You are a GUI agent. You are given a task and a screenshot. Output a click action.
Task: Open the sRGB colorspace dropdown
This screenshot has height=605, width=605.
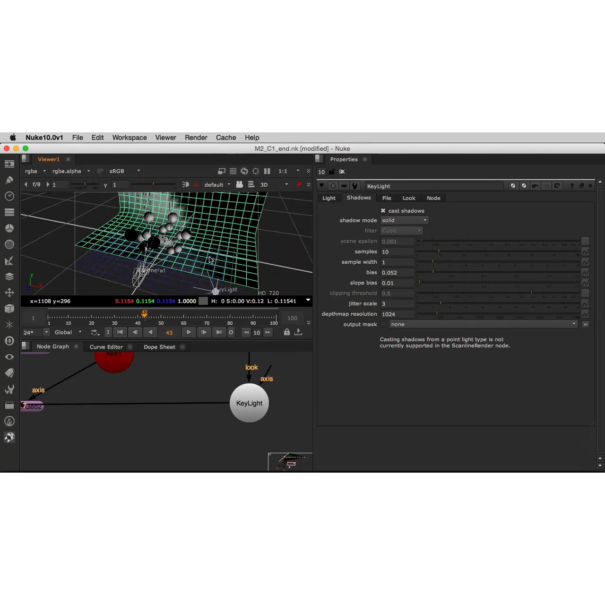click(124, 171)
